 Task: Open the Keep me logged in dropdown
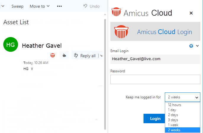[x=182, y=97]
